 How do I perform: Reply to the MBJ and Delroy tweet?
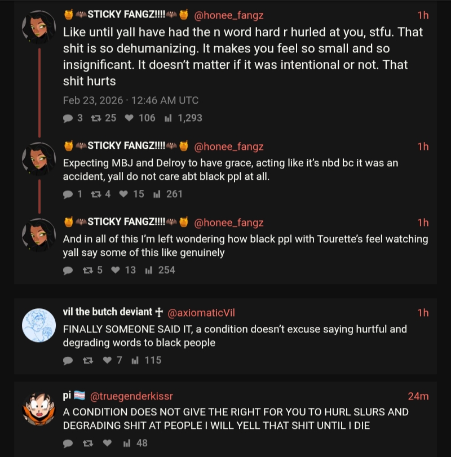click(68, 194)
